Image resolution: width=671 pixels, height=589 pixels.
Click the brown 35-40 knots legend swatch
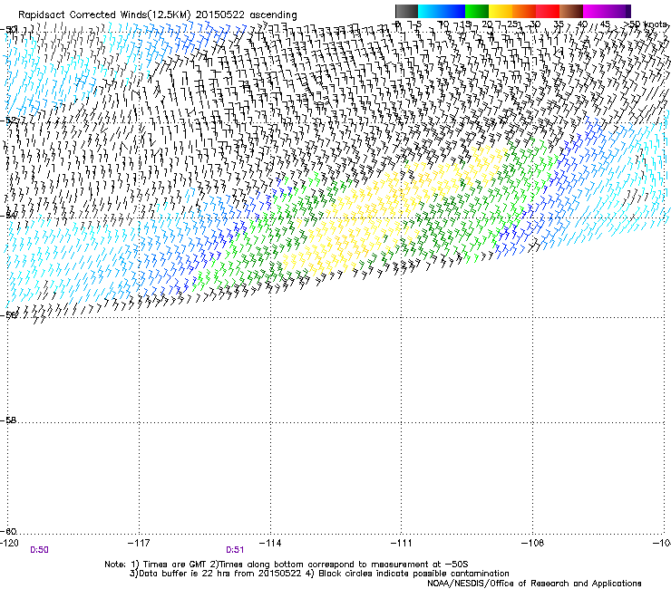[571, 11]
